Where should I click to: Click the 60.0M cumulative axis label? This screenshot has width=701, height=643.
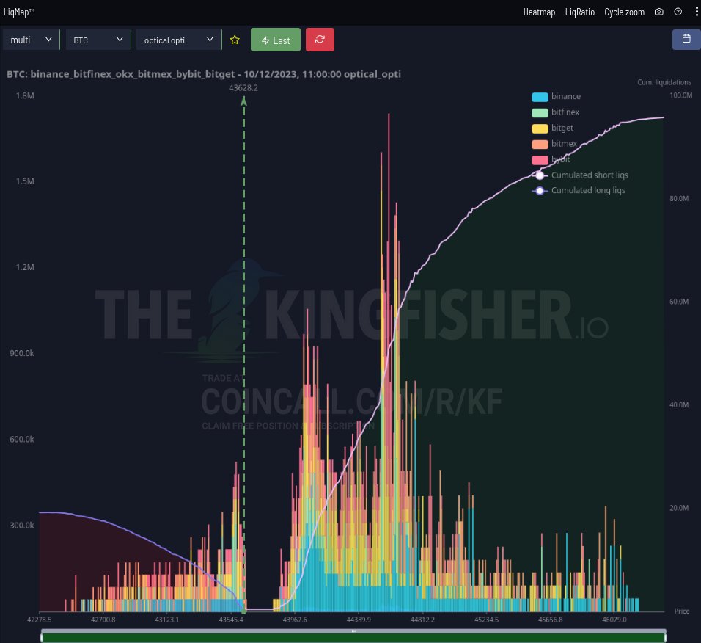(x=679, y=302)
